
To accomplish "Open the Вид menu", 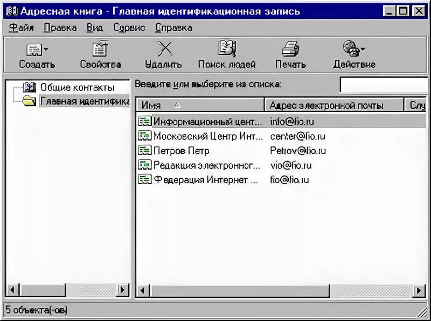I will tap(95, 28).
